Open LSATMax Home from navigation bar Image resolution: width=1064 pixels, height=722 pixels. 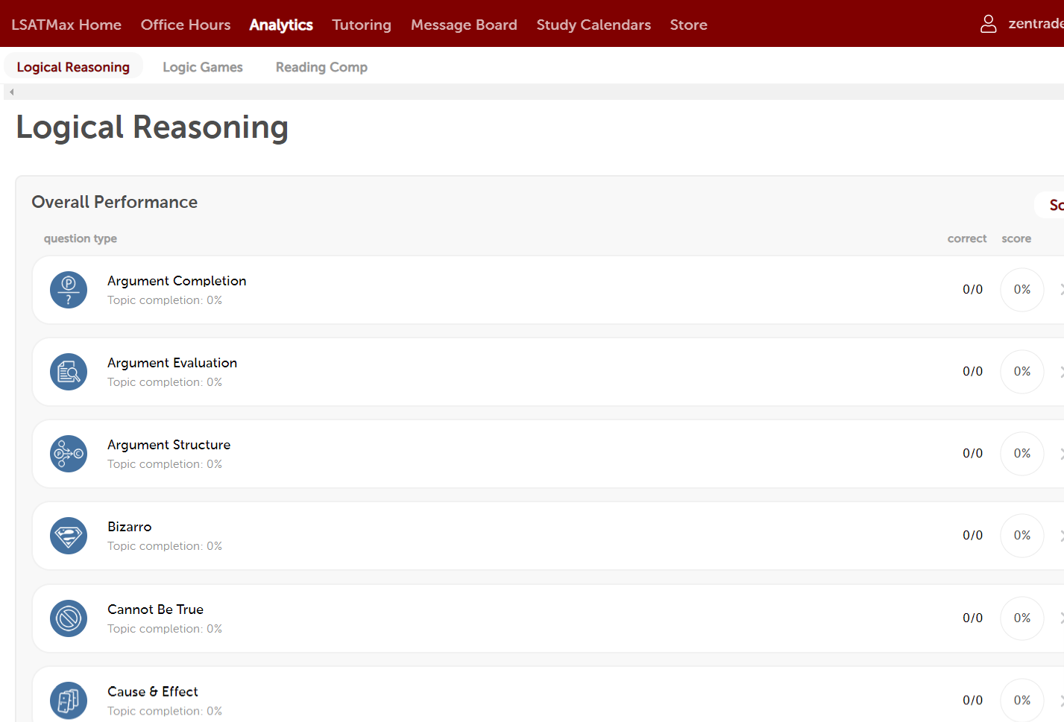(x=66, y=25)
